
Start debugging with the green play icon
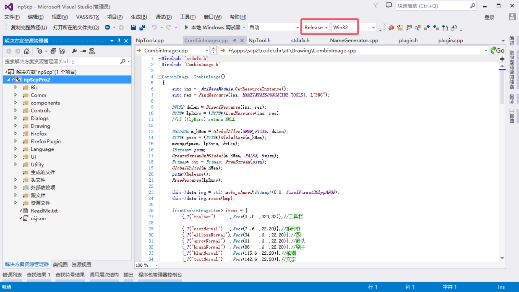186,27
